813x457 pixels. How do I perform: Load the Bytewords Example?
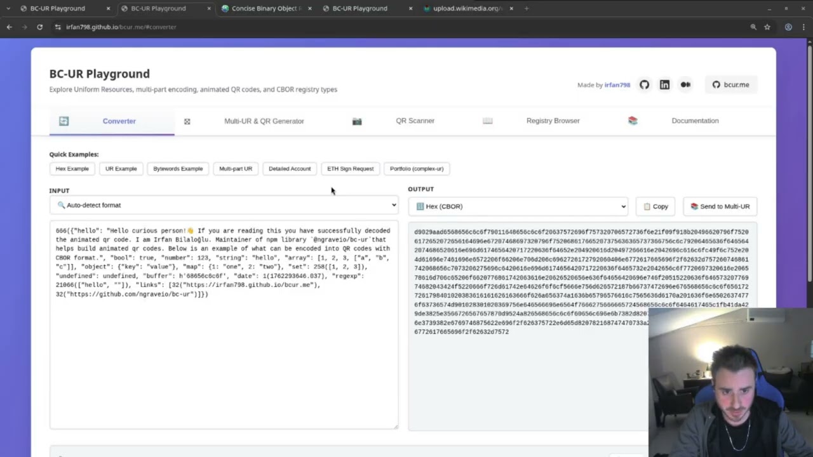178,169
